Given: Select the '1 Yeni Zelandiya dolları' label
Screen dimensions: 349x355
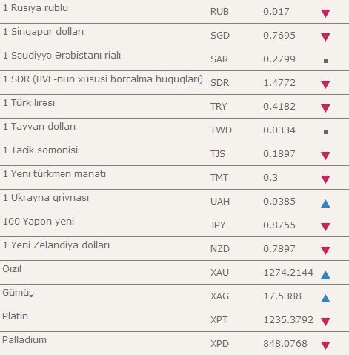Looking at the screenshot, I should 56,245.
